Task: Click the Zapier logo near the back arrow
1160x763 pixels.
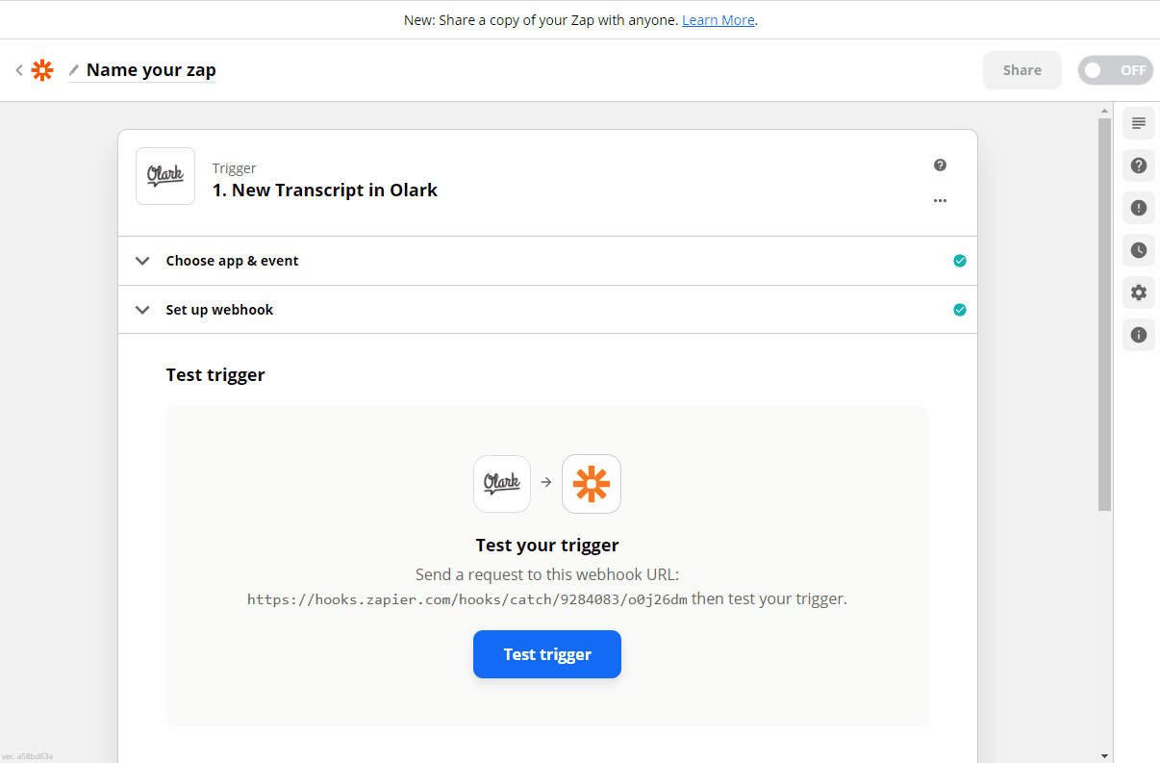Action: click(x=41, y=69)
